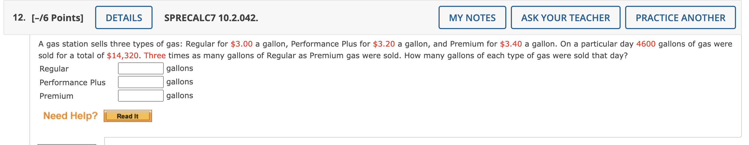The image size is (749, 145).
Task: Click the red 4600 gallons value
Action: tap(646, 44)
